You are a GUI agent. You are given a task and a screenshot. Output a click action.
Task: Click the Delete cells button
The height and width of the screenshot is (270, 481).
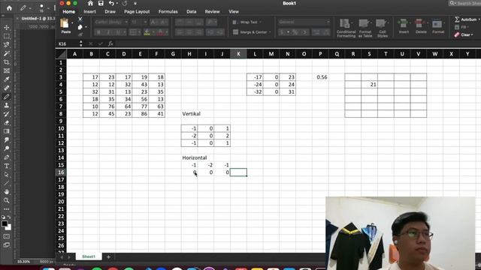[x=421, y=26]
